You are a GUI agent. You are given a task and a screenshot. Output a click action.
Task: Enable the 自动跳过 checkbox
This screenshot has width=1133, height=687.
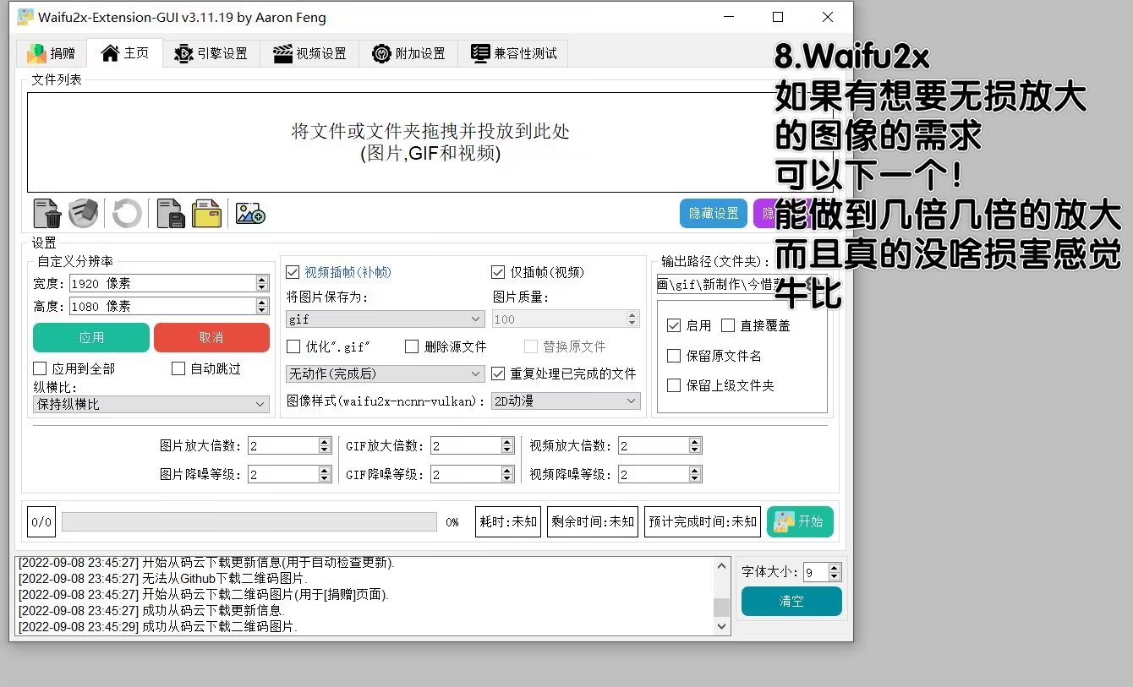(x=178, y=368)
